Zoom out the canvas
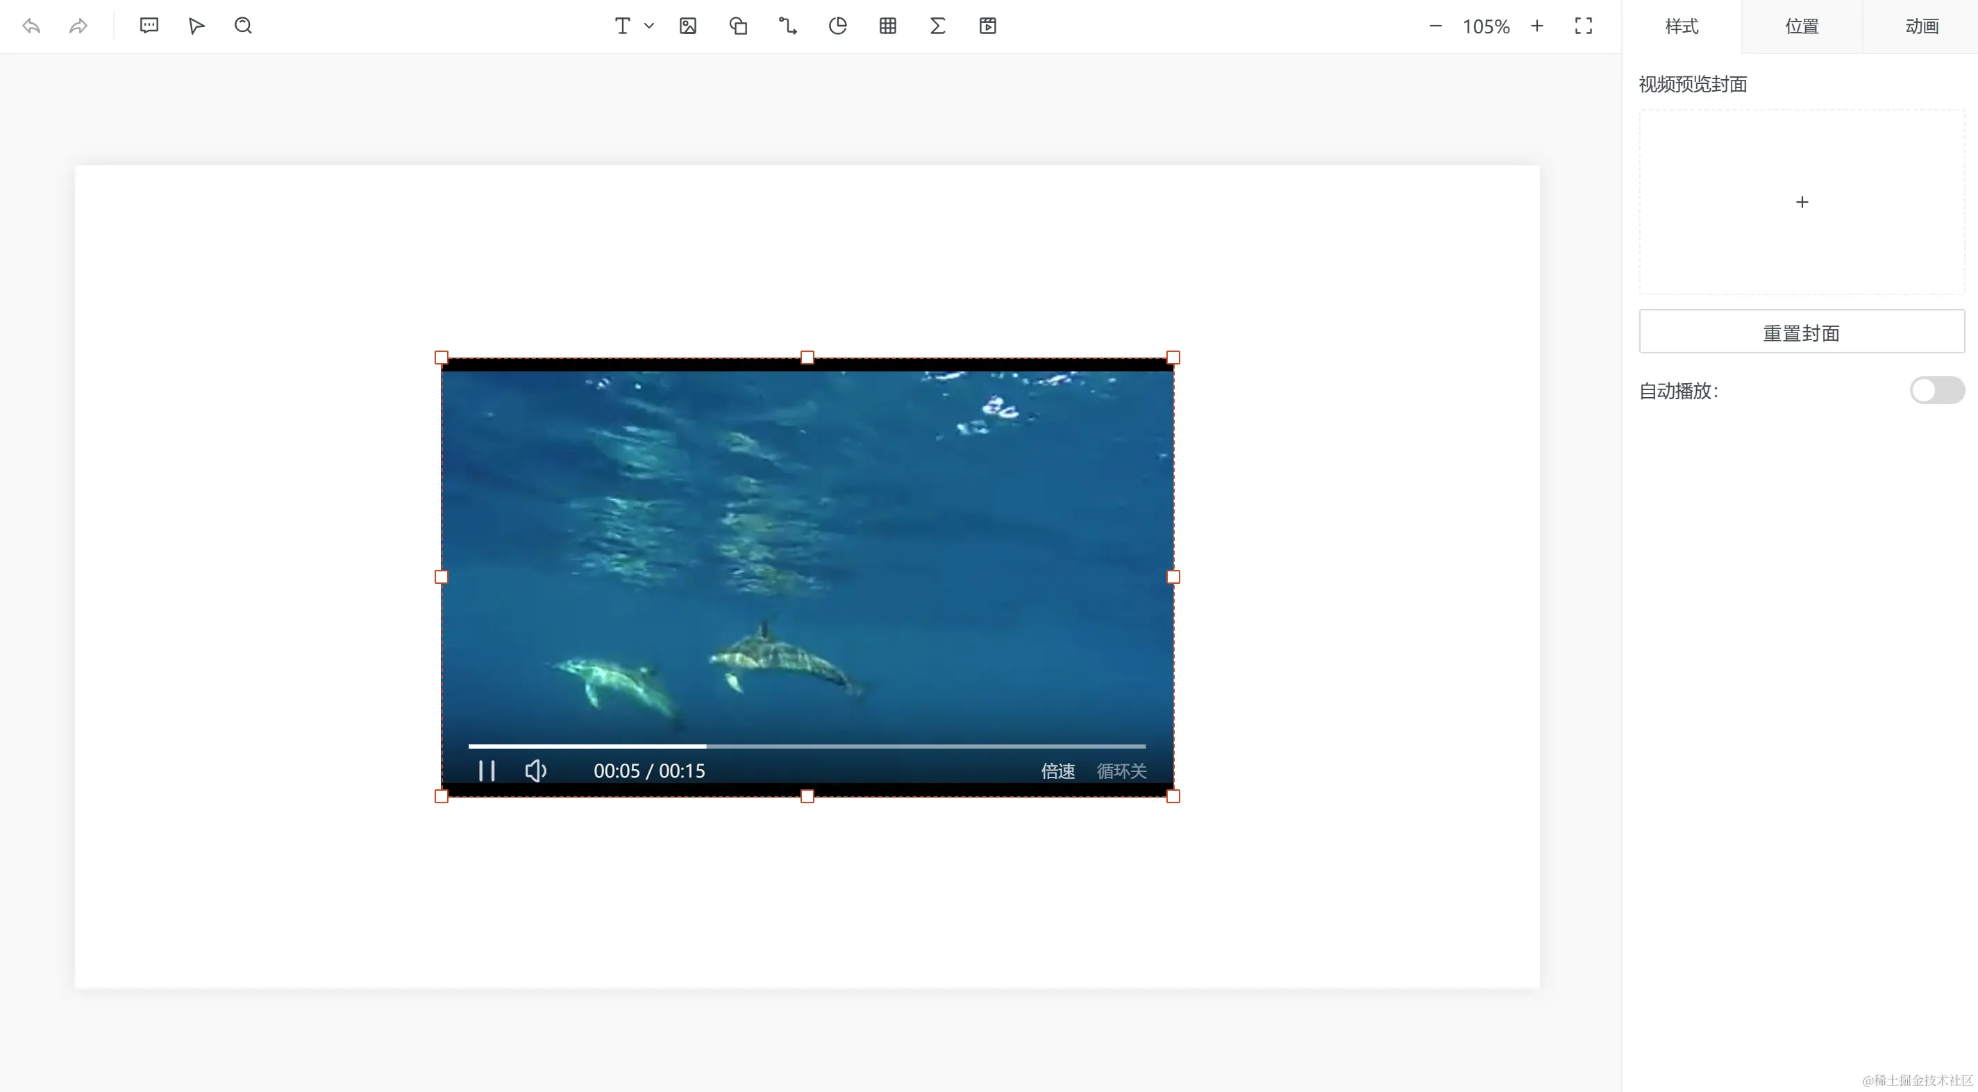The height and width of the screenshot is (1092, 1978). coord(1435,26)
